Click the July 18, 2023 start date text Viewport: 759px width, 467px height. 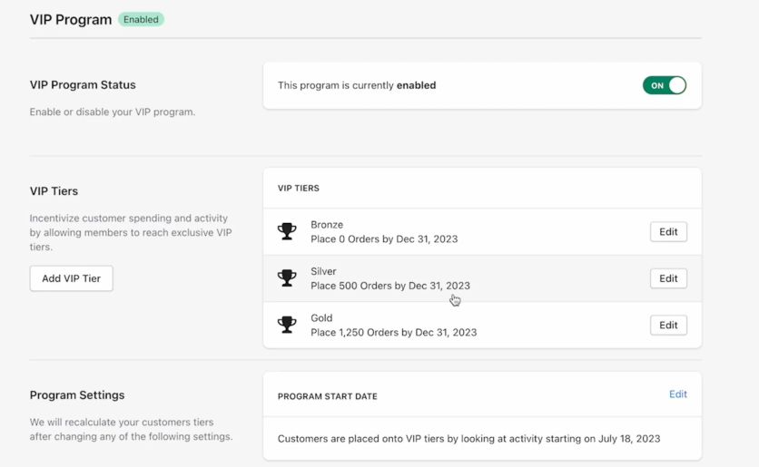pyautogui.click(x=629, y=439)
